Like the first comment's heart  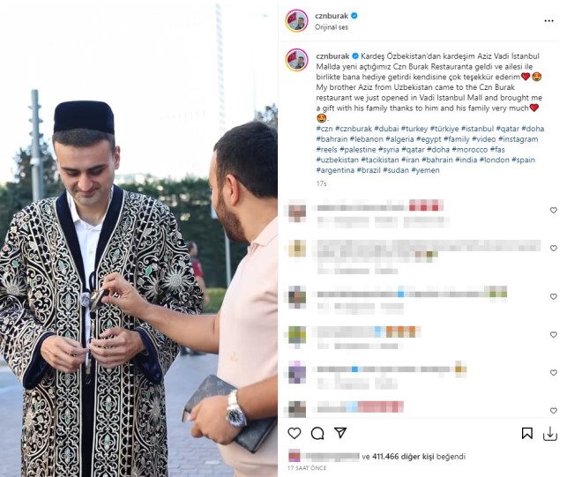point(554,210)
